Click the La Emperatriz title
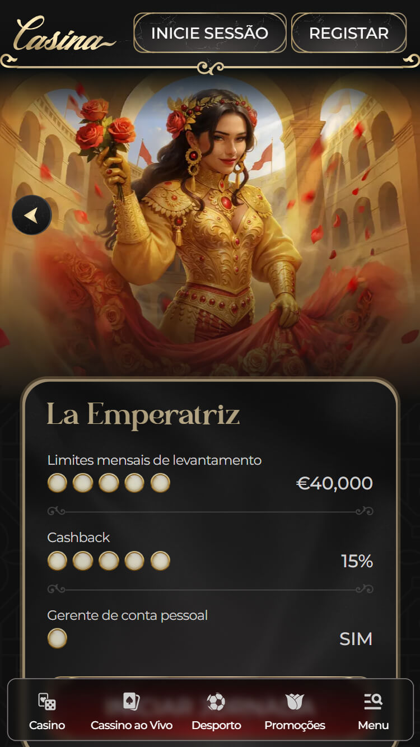 pyautogui.click(x=143, y=415)
